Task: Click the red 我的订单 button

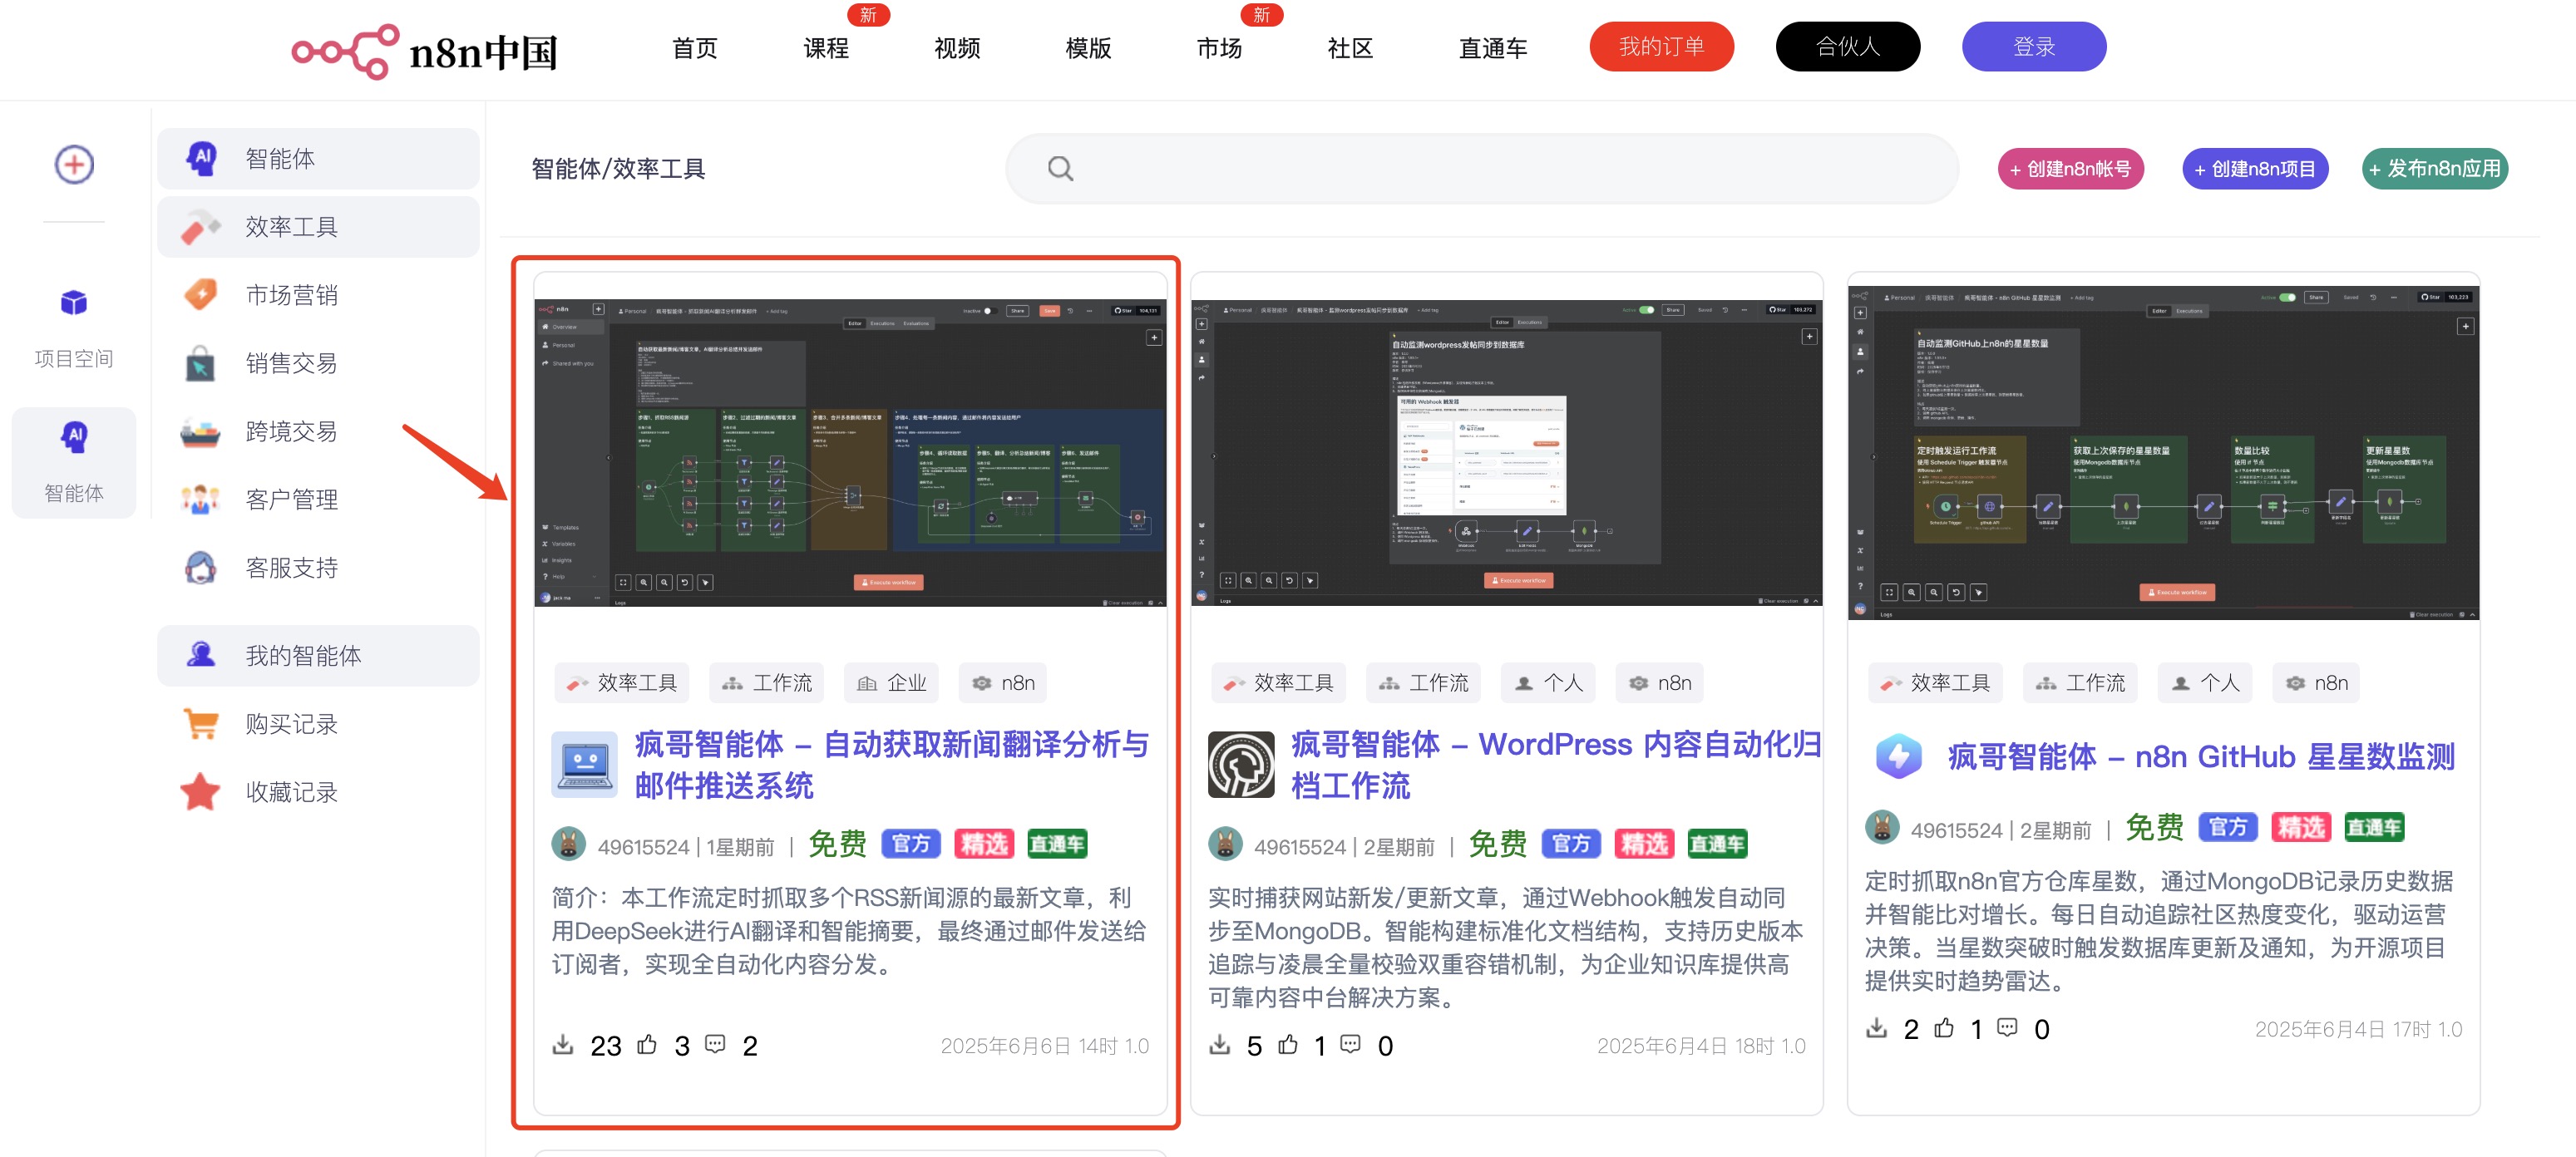Action: [1661, 47]
